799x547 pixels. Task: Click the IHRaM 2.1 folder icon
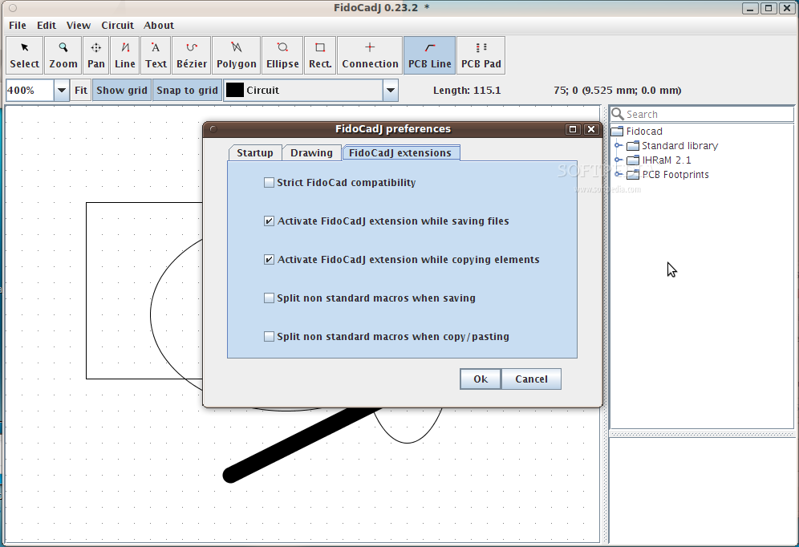pos(633,160)
